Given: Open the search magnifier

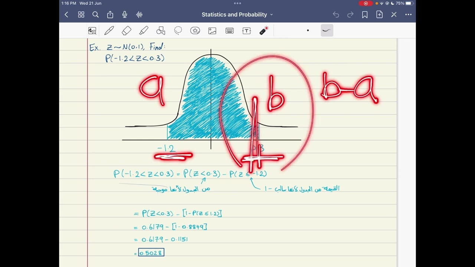Looking at the screenshot, I should 95,14.
